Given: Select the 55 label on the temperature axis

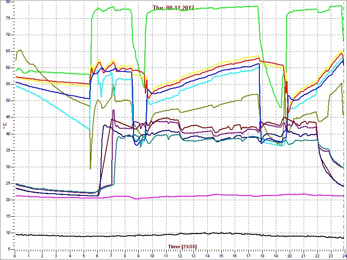Looking at the screenshot, I should point(7,84).
